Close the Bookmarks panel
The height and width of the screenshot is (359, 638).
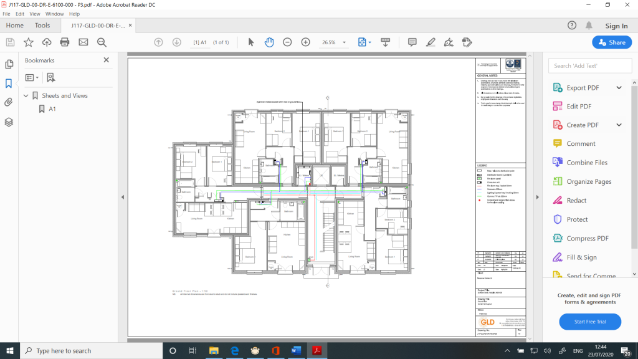point(106,60)
